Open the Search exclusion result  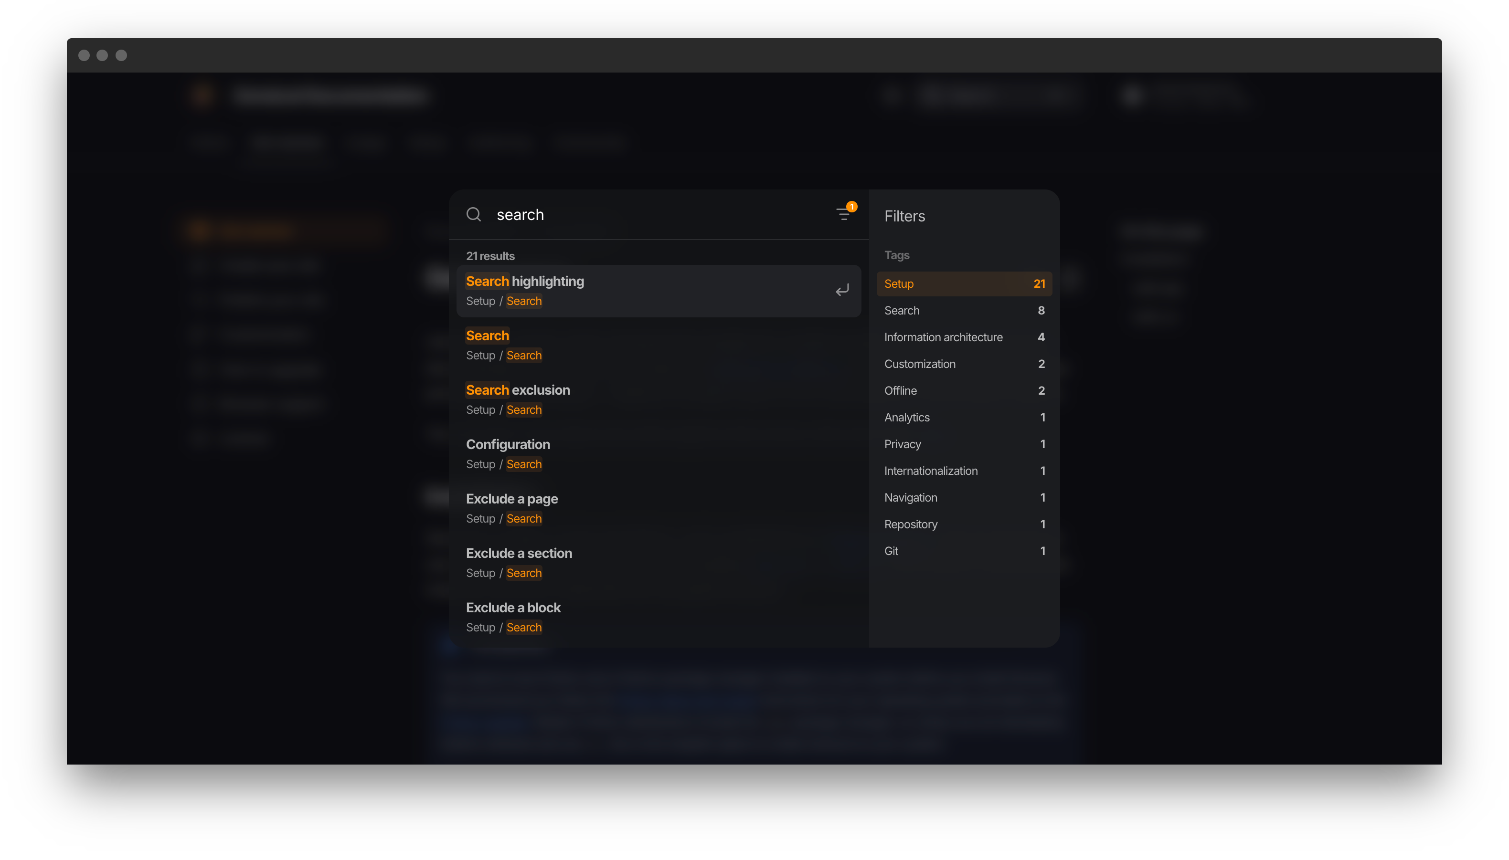(658, 399)
